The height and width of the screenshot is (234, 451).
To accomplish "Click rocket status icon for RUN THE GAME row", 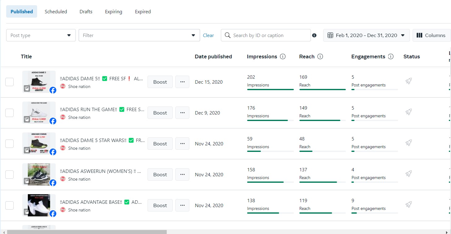I will (x=409, y=112).
